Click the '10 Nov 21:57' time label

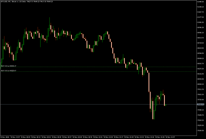pos(170,137)
